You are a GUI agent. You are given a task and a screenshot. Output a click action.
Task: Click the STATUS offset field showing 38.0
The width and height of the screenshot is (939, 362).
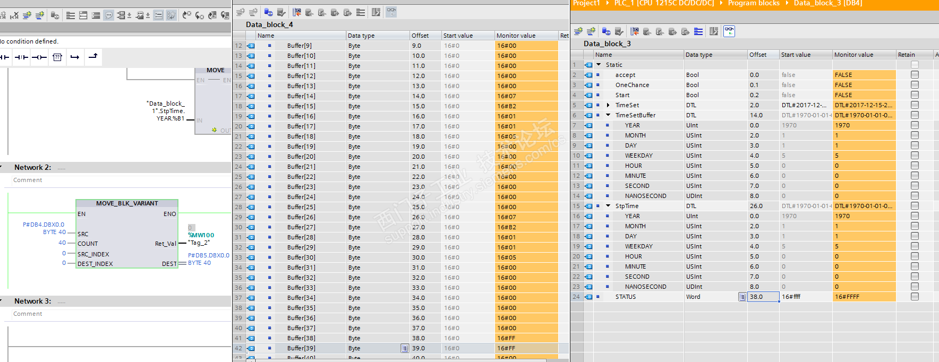pyautogui.click(x=763, y=297)
